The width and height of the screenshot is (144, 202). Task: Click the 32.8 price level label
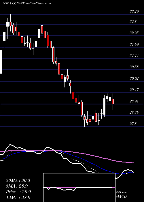click(133, 22)
